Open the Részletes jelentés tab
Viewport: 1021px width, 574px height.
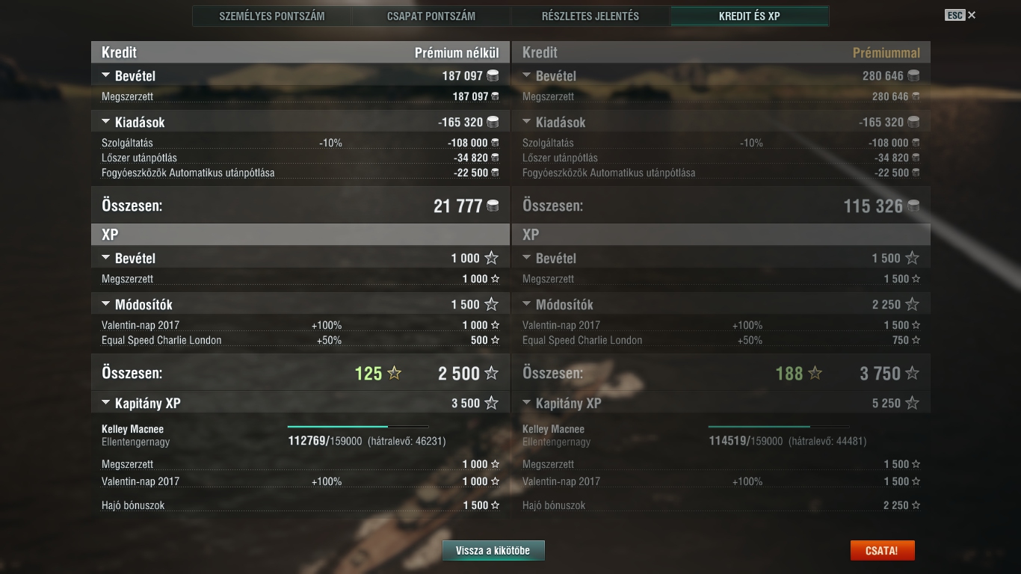tap(590, 16)
